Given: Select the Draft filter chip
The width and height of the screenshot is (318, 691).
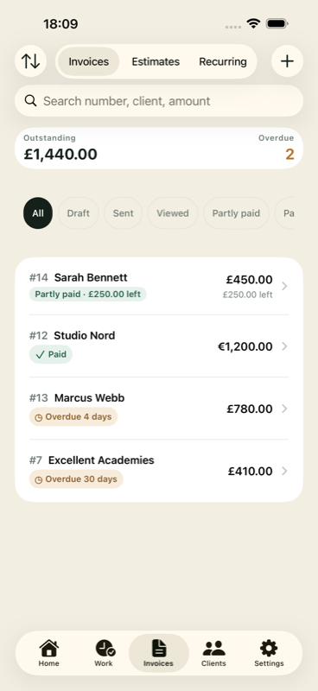Looking at the screenshot, I should point(78,213).
